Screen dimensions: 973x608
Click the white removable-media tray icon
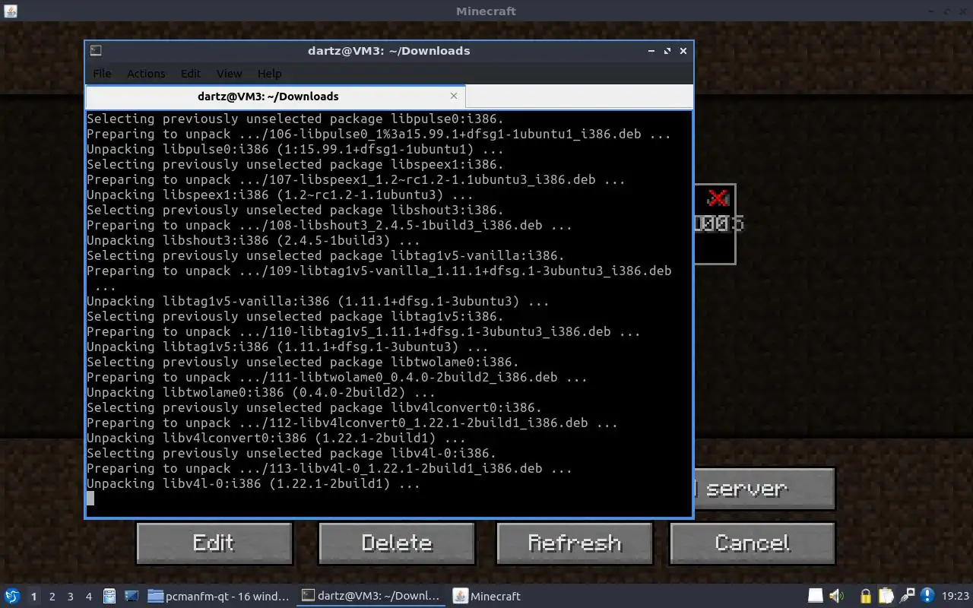coord(815,596)
